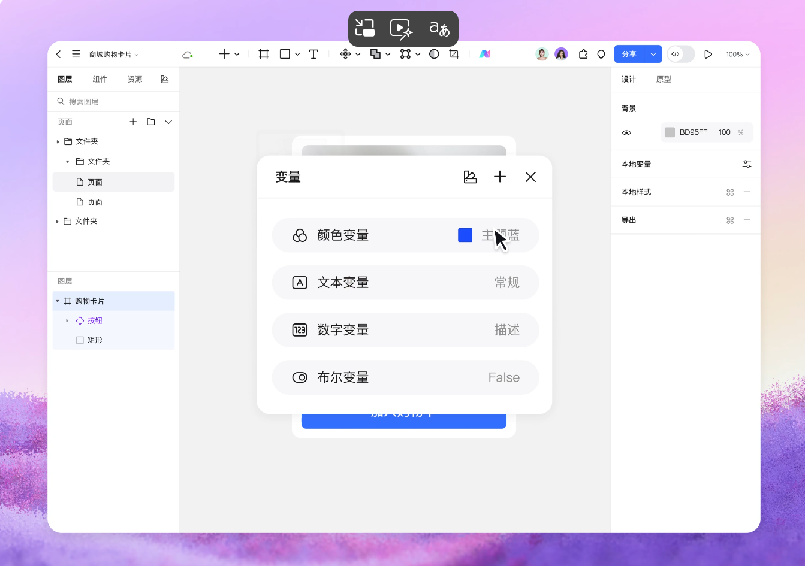Click the mask tool icon in the toolbar
This screenshot has height=566, width=805.
(x=434, y=54)
